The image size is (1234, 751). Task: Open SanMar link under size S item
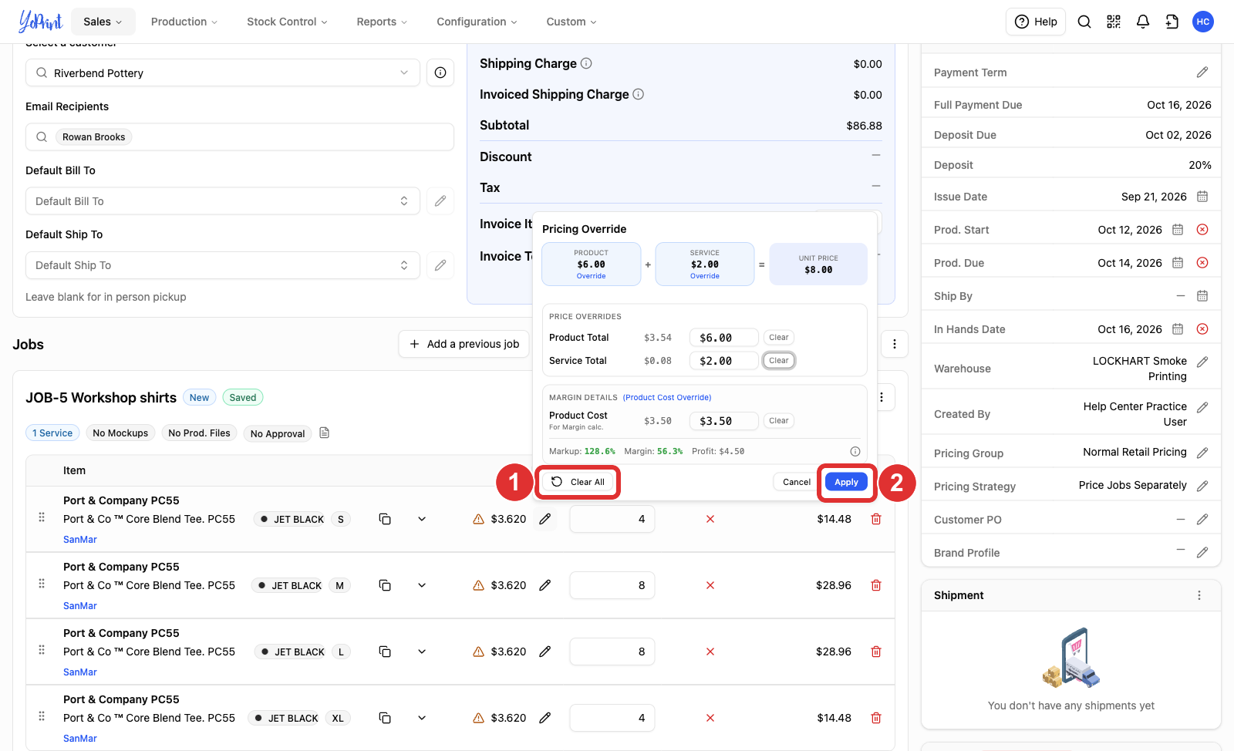[80, 540]
